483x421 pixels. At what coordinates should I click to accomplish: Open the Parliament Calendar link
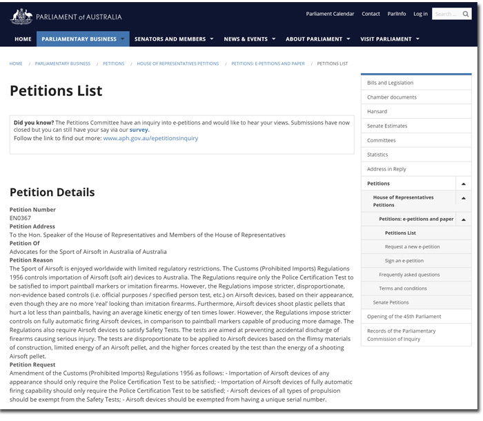click(330, 14)
